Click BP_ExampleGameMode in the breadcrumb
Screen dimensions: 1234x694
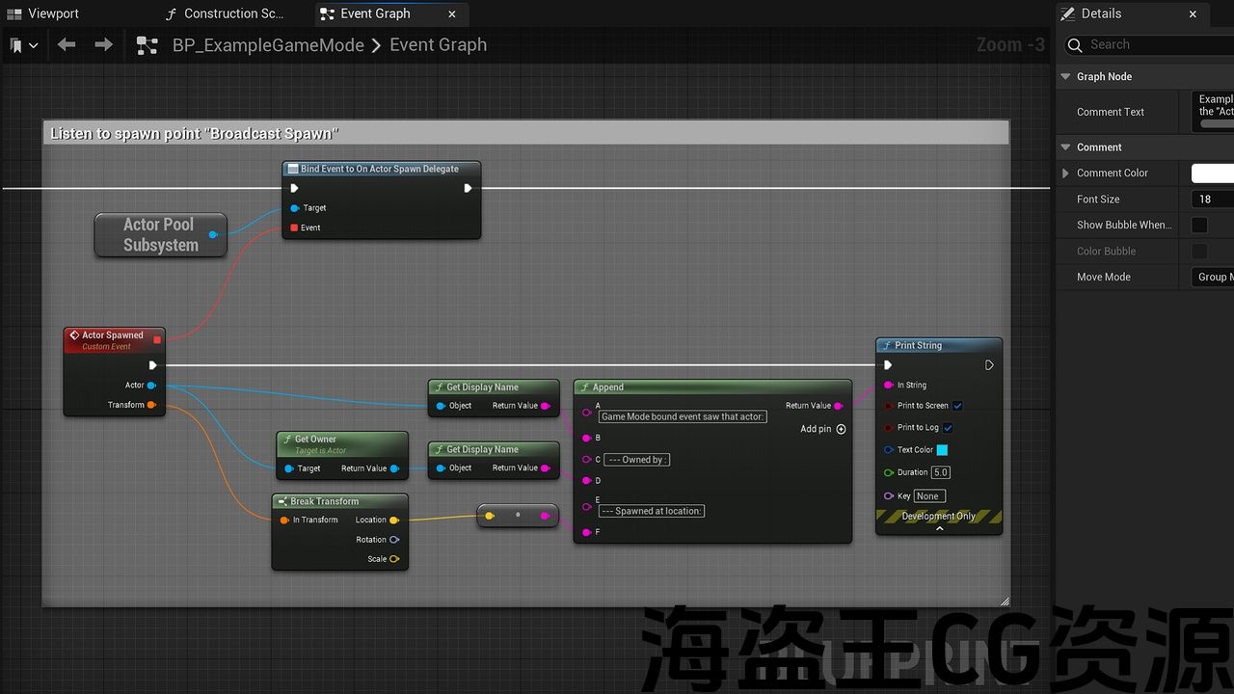tap(268, 45)
